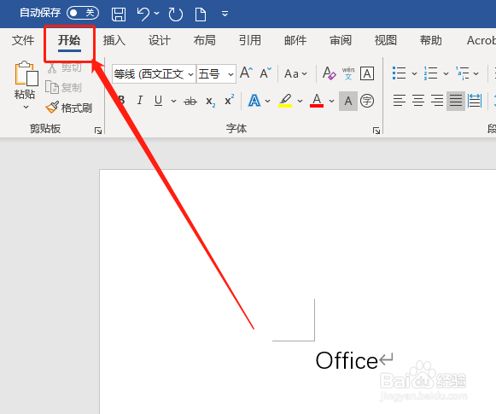Toggle Italic formatting
The image size is (496, 414).
[139, 101]
